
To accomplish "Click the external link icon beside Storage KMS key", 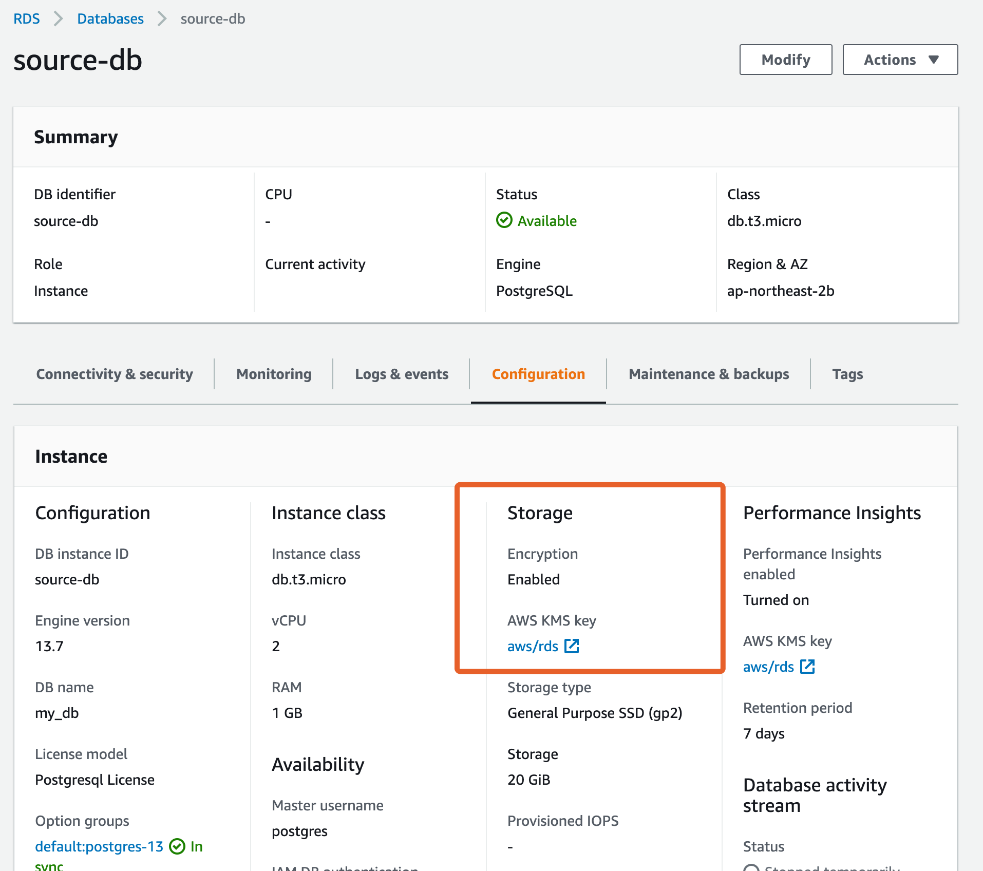I will pyautogui.click(x=572, y=646).
